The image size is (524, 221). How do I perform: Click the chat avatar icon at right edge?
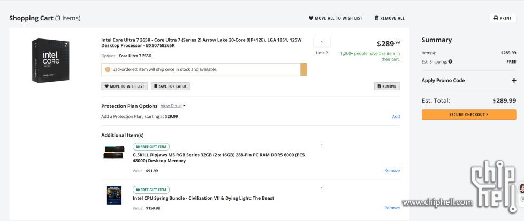pos(521,188)
